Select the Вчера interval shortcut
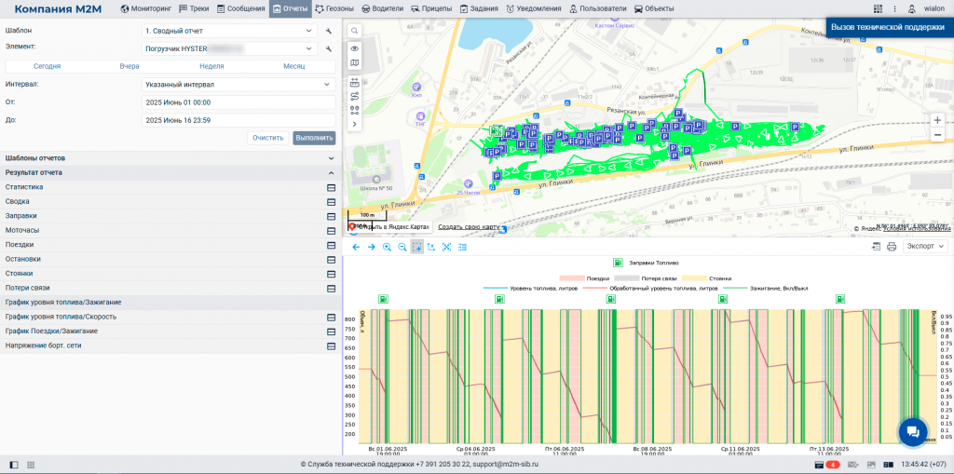The width and height of the screenshot is (954, 474). coord(129,66)
